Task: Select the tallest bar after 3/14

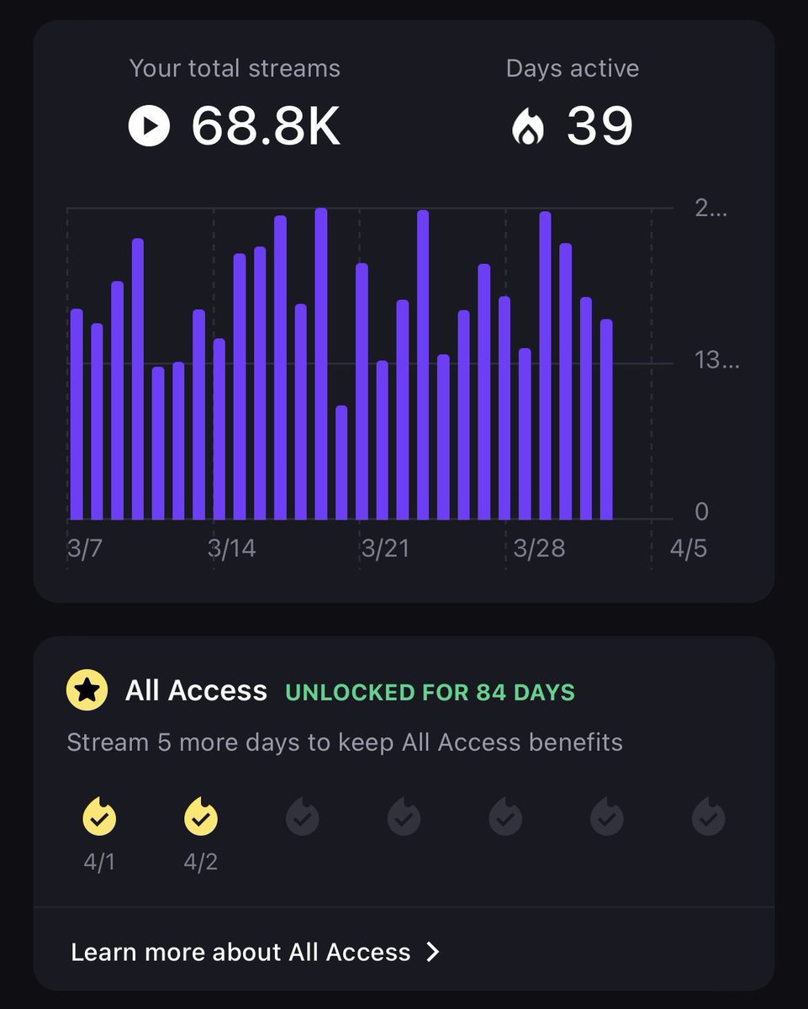Action: (321, 364)
